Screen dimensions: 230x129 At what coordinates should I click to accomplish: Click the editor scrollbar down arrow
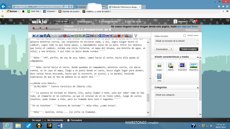click(148, 113)
